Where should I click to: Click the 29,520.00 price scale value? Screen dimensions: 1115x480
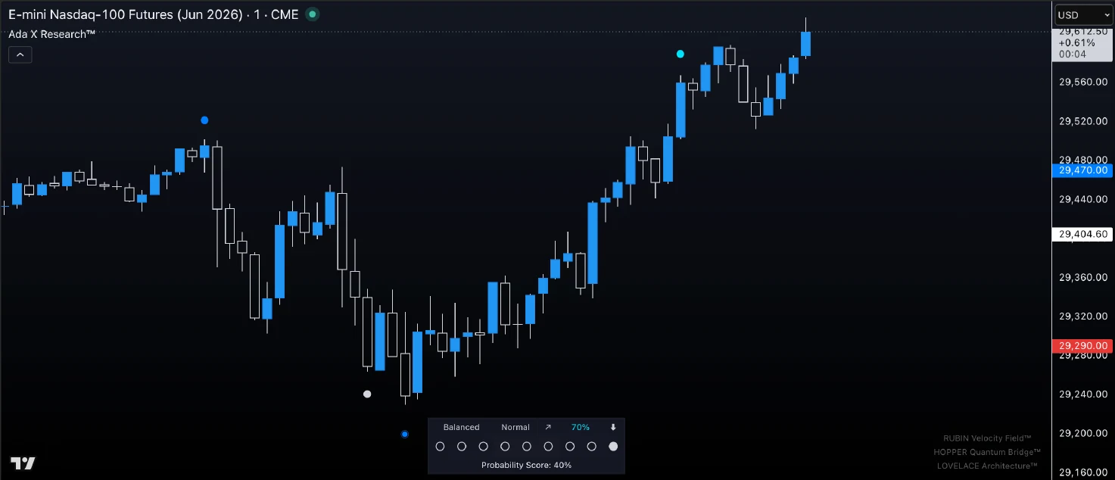1083,121
